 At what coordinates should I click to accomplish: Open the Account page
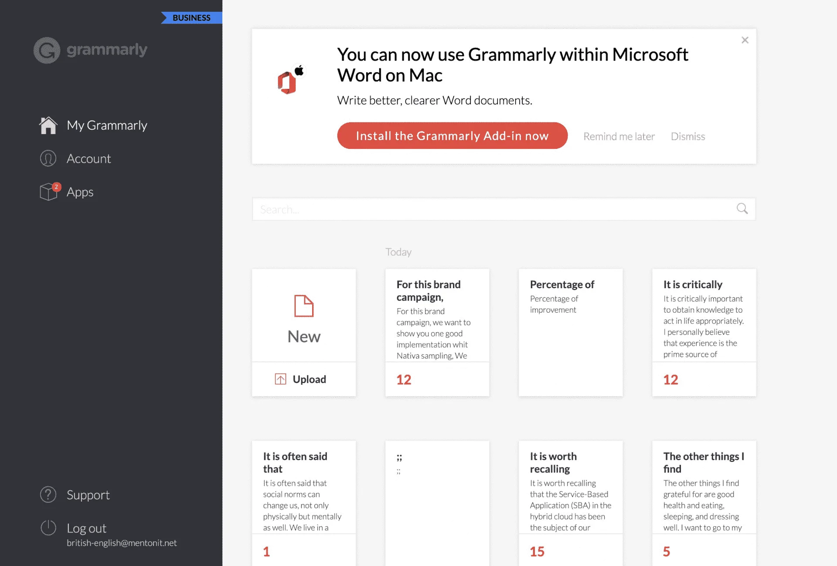(x=88, y=158)
